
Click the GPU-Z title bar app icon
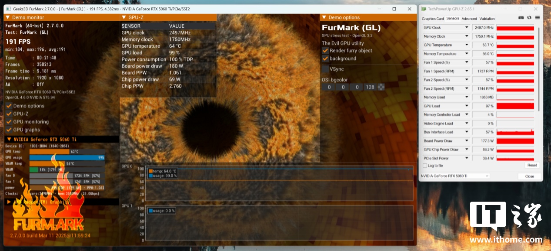coord(424,9)
